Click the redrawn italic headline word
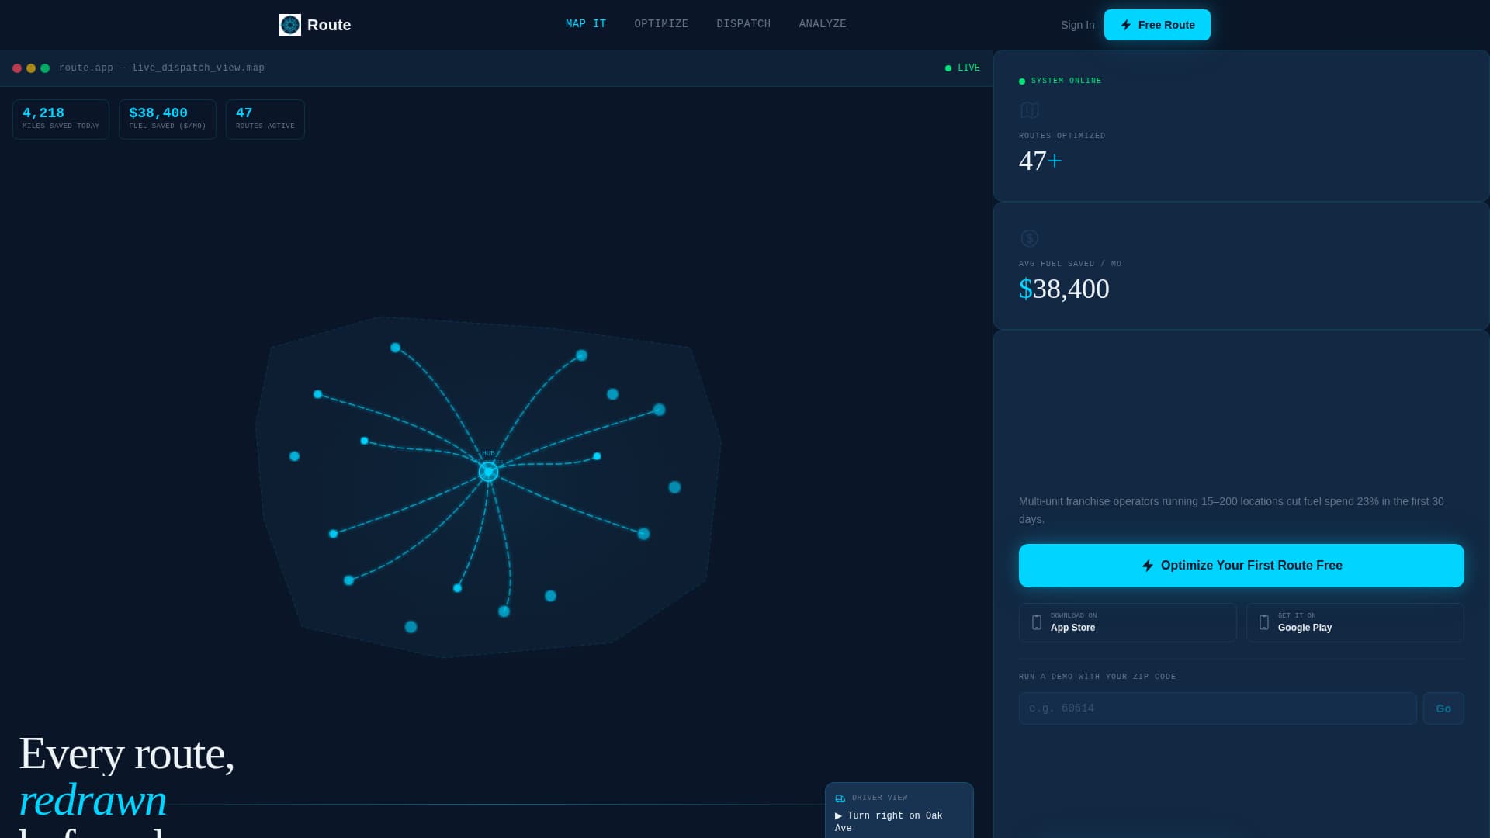The width and height of the screenshot is (1490, 838). coord(93,800)
